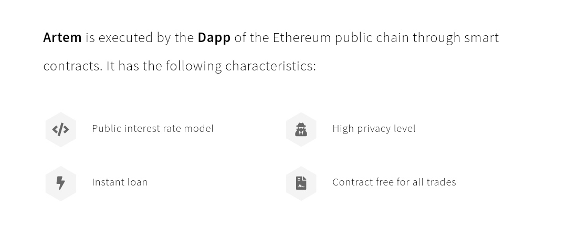Screen dimensions: 567x227
Task: Select the 'High privacy level' label
Action: point(373,128)
